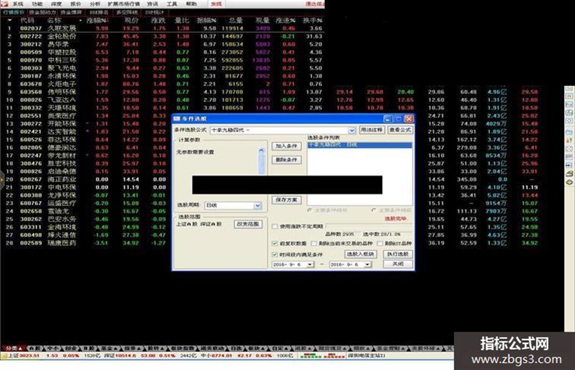Sort by the 现价 column header

131,21
